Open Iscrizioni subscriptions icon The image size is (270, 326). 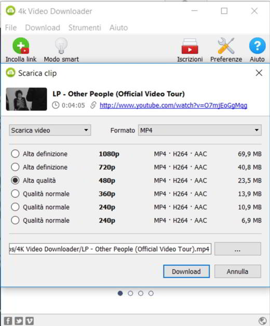(x=190, y=46)
